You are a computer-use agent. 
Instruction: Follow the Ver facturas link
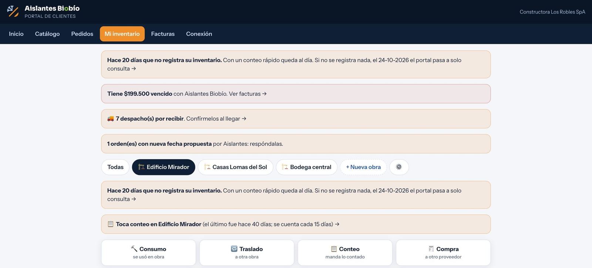pos(248,94)
